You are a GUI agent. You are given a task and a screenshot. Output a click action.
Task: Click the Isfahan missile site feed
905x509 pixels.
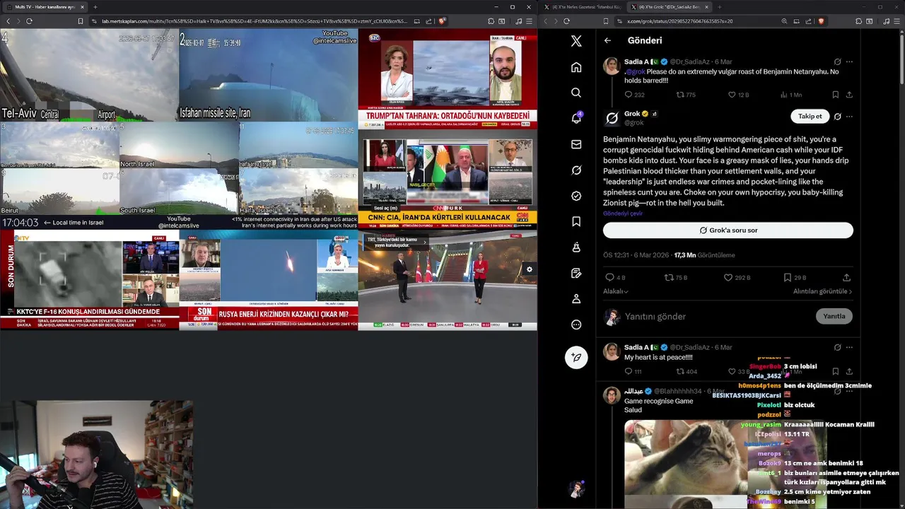[x=269, y=75]
